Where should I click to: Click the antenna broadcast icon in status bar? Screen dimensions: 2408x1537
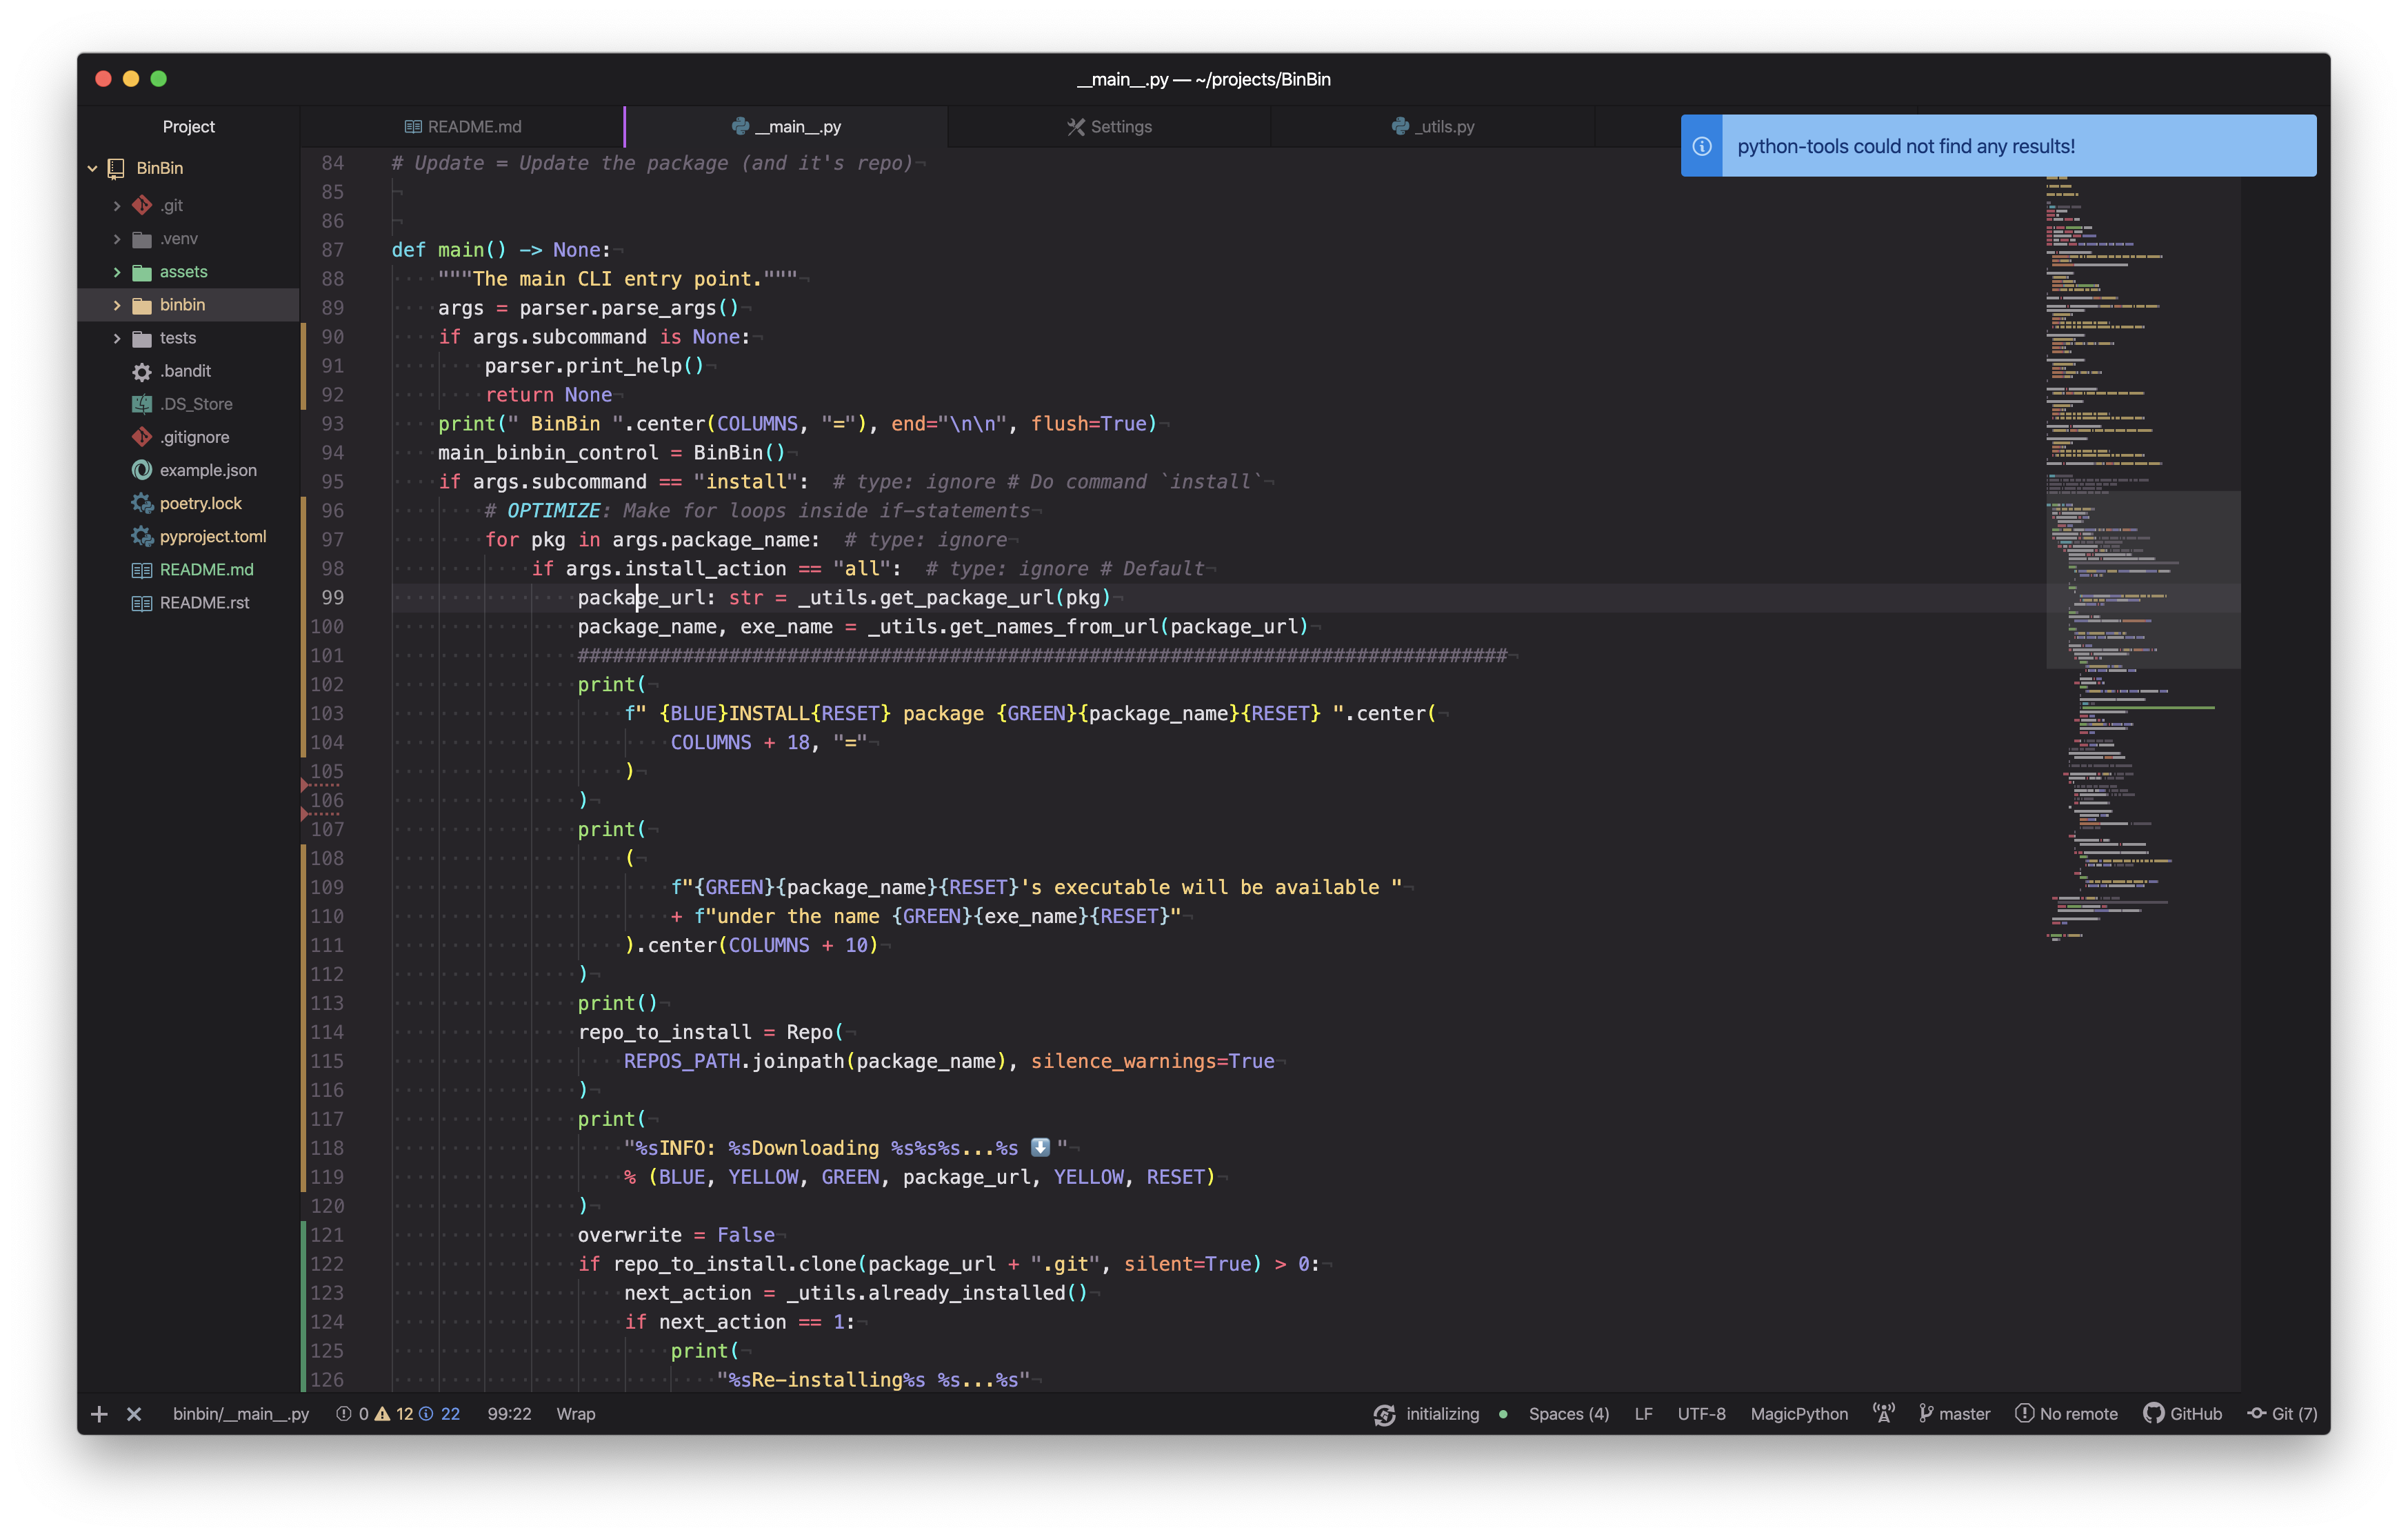tap(1883, 1414)
